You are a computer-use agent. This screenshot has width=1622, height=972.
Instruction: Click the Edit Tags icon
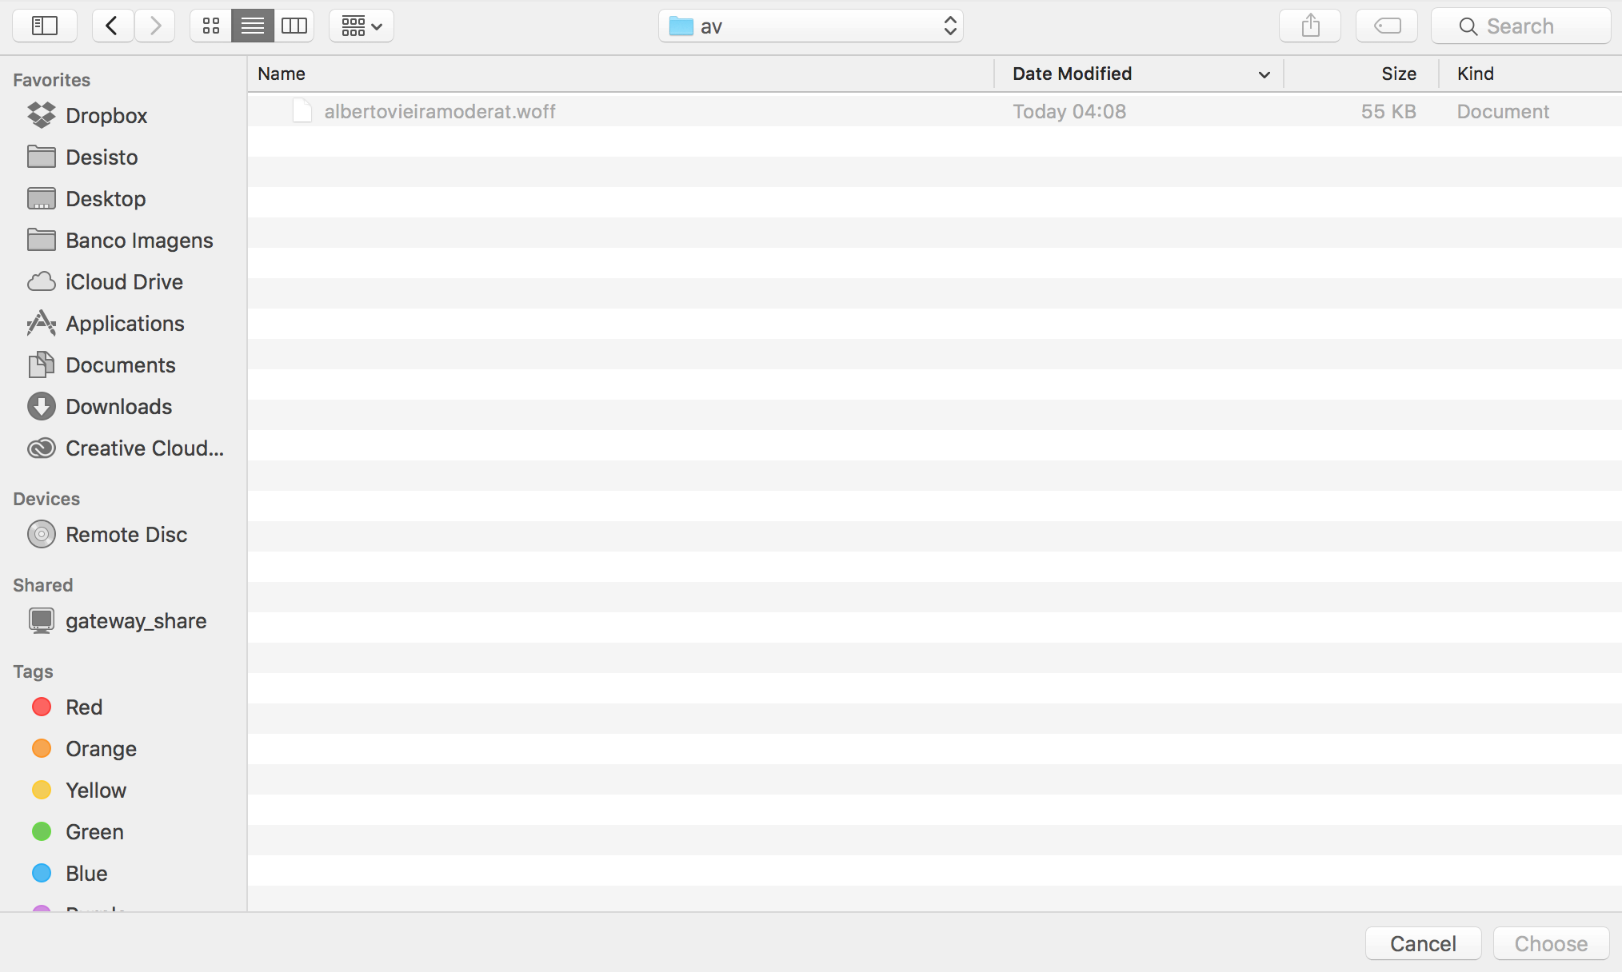[x=1387, y=26]
